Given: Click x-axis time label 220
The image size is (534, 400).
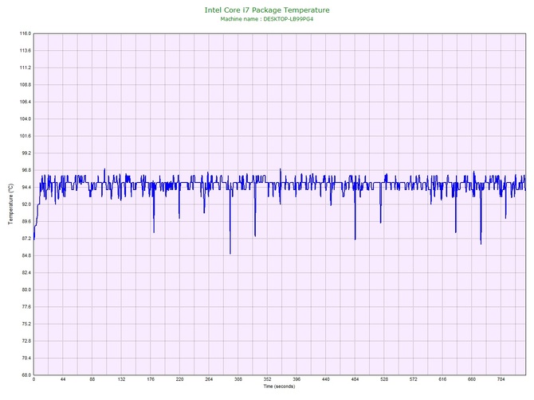Looking at the screenshot, I should 180,379.
